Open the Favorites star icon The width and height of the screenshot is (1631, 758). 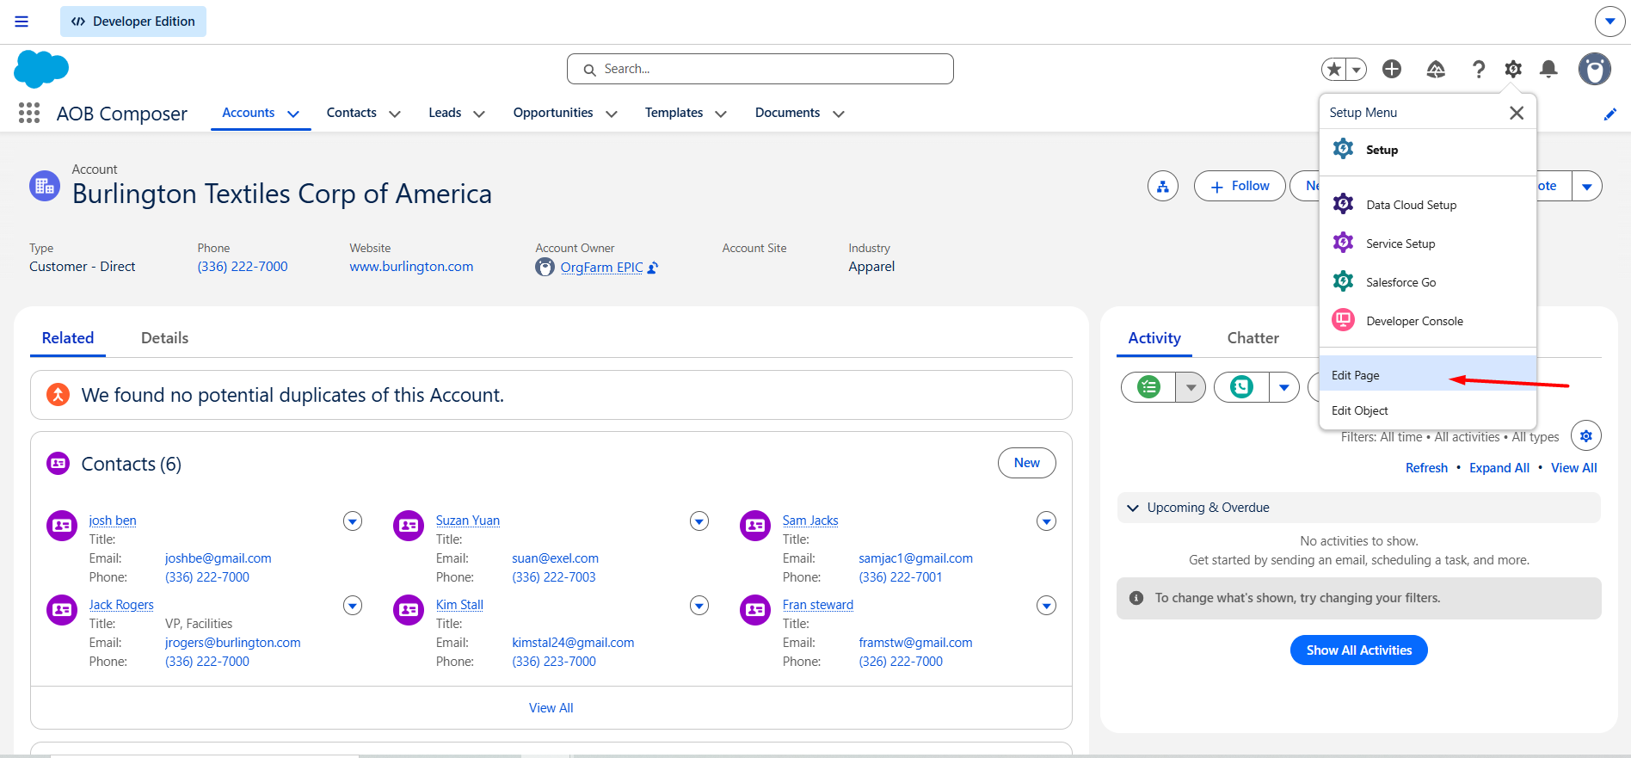pos(1334,69)
